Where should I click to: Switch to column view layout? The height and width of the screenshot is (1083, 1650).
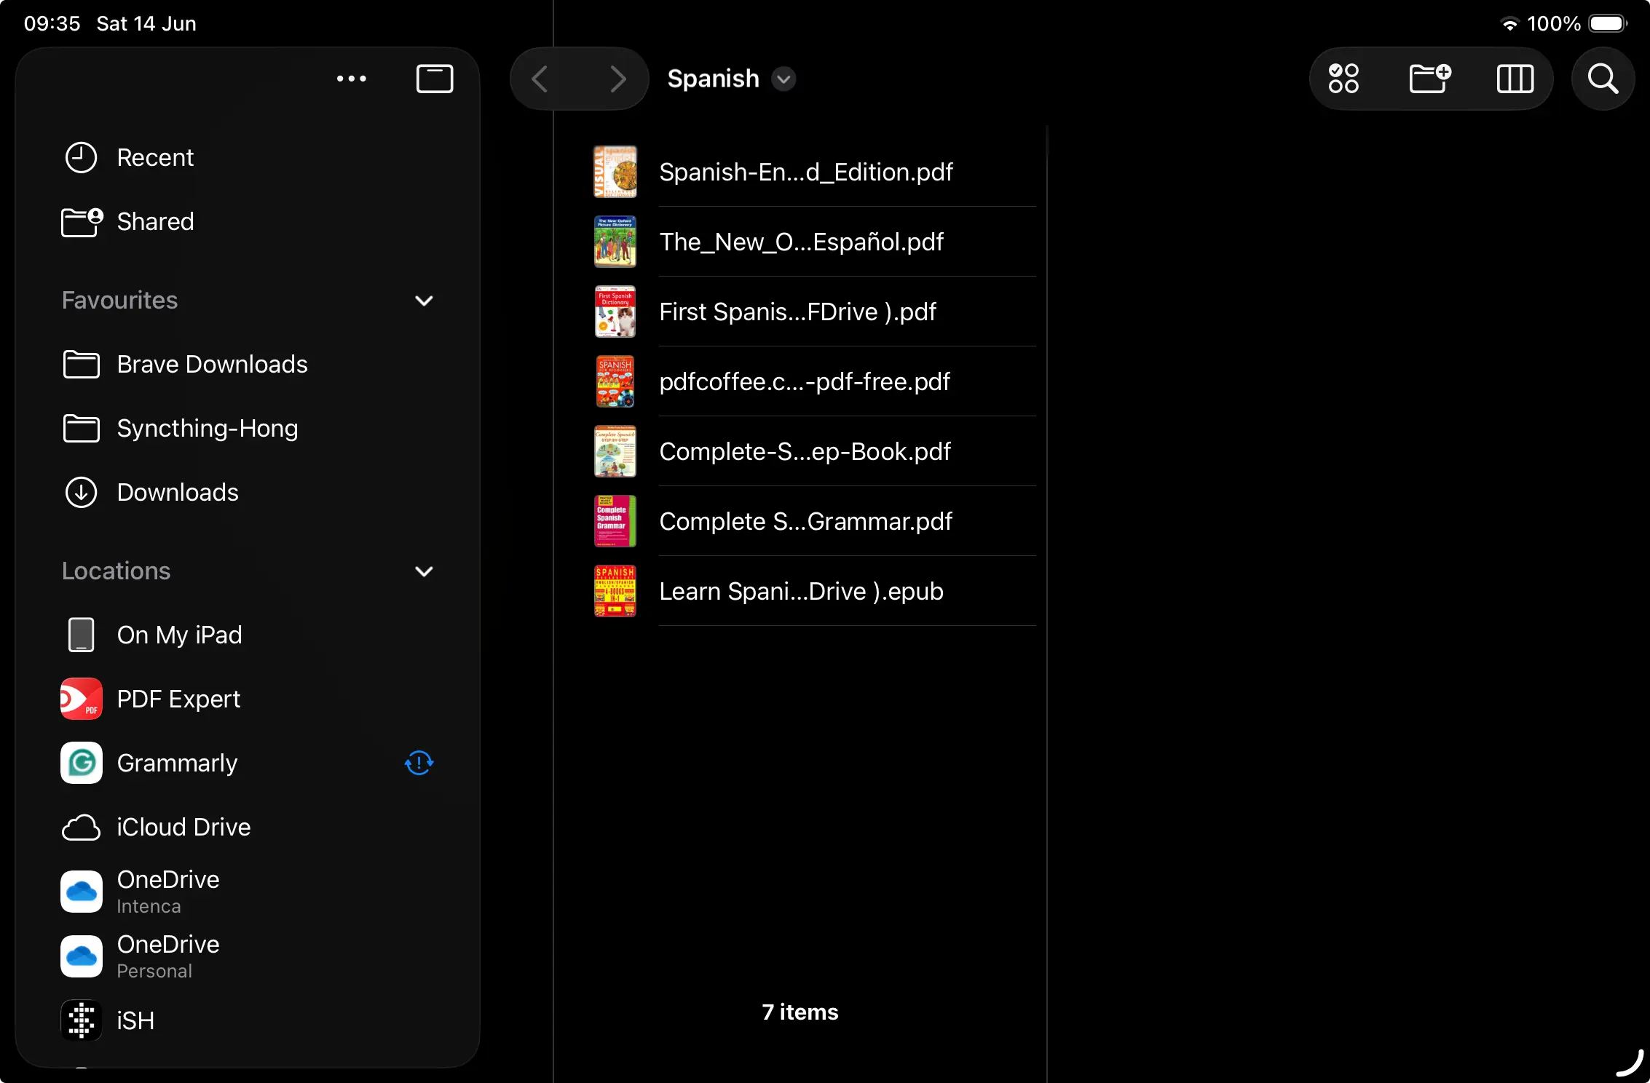tap(1515, 79)
